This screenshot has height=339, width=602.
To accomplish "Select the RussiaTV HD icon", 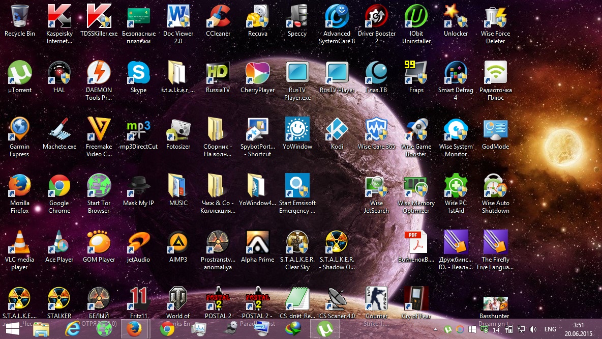I will pos(218,73).
